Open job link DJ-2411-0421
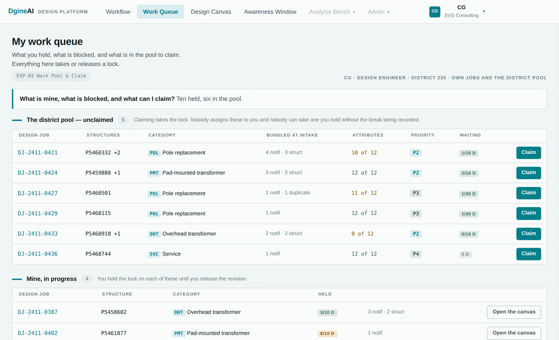Screen dimensions: 559x340 click(37, 153)
